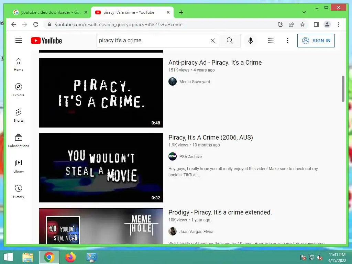
Task: Switch to youtube video downloader Google tab
Action: [50, 12]
